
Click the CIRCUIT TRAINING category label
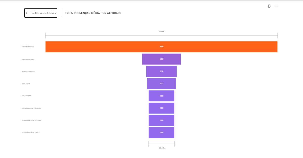coord(28,47)
